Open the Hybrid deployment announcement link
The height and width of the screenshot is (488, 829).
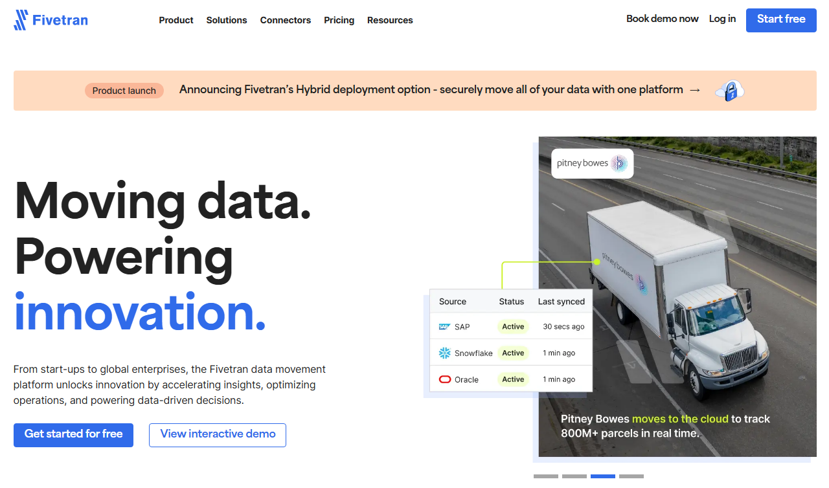(431, 90)
